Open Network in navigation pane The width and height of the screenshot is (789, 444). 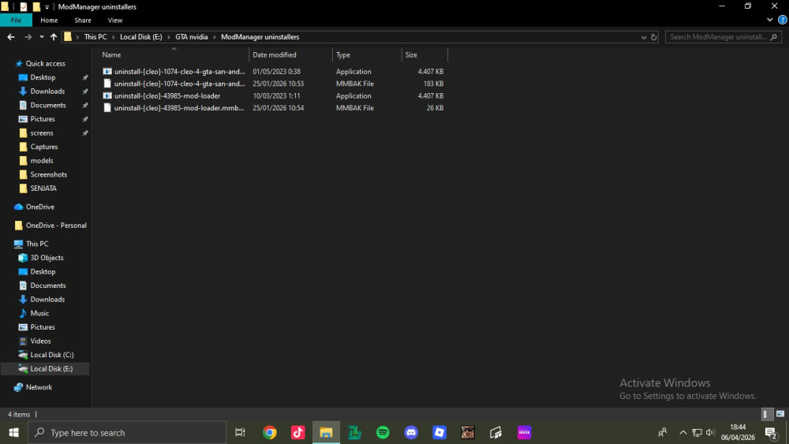pyautogui.click(x=39, y=387)
